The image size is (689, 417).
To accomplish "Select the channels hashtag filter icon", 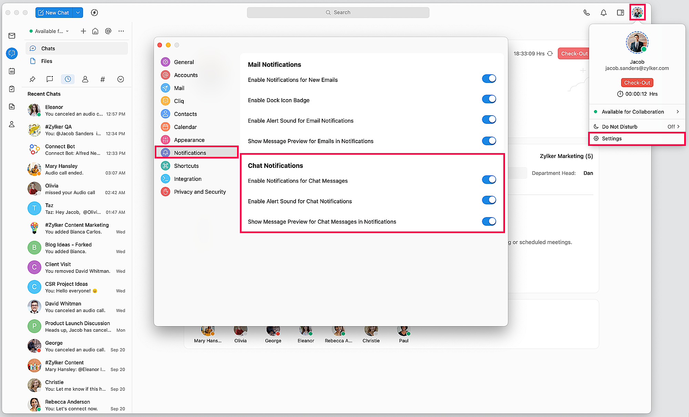I will click(103, 79).
